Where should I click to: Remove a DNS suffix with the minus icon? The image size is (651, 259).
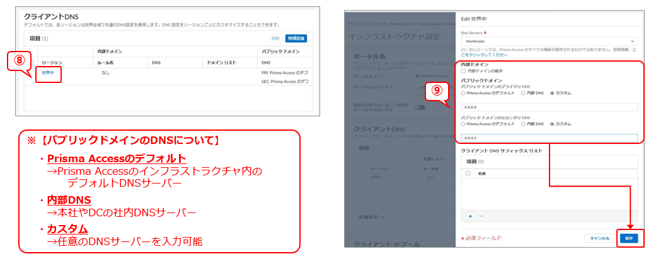(480, 216)
